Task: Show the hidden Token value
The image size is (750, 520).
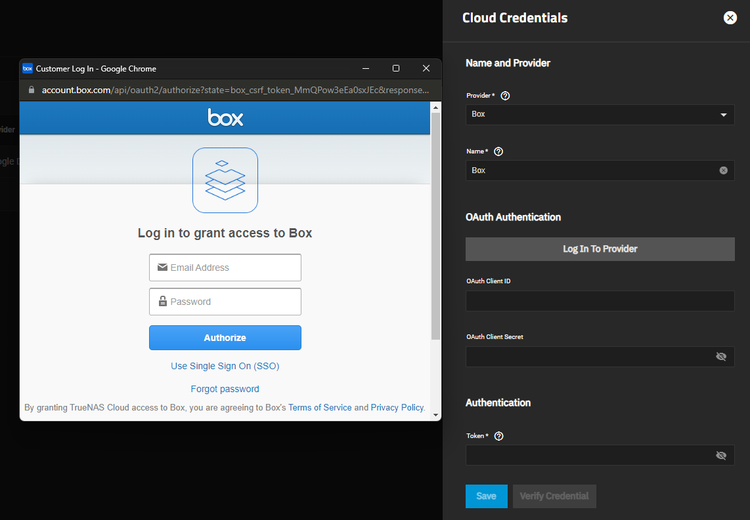Action: (721, 455)
